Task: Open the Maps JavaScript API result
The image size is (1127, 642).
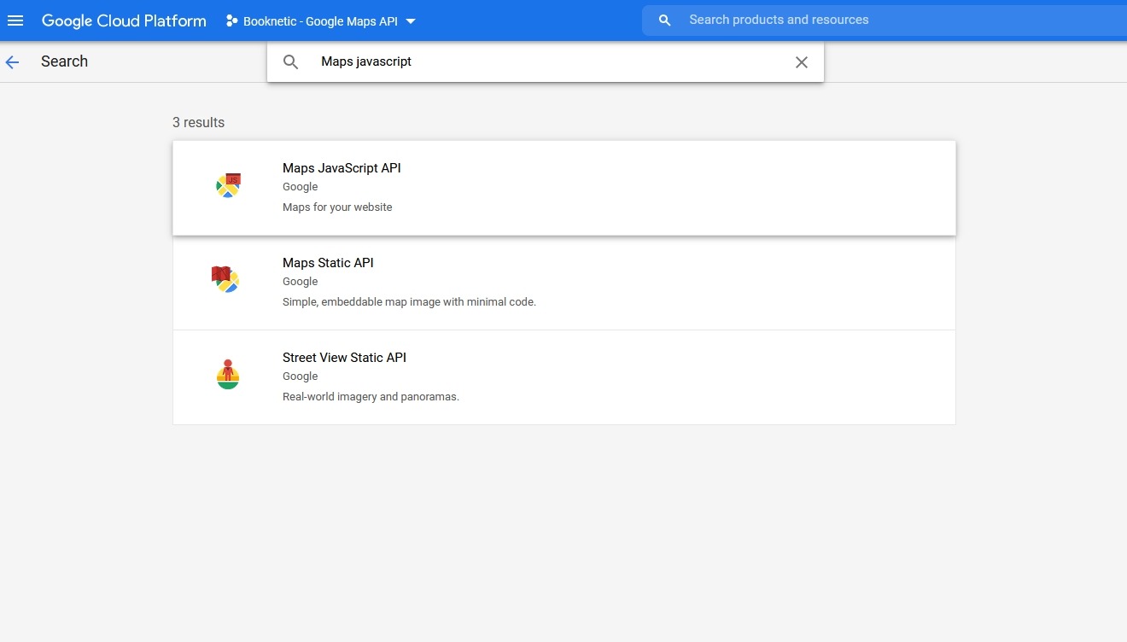Action: pos(563,188)
